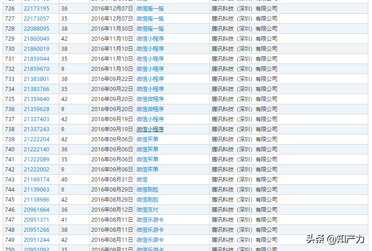Image resolution: width=372 pixels, height=251 pixels.
Task: Open application number 21860019
Action: click(37, 49)
